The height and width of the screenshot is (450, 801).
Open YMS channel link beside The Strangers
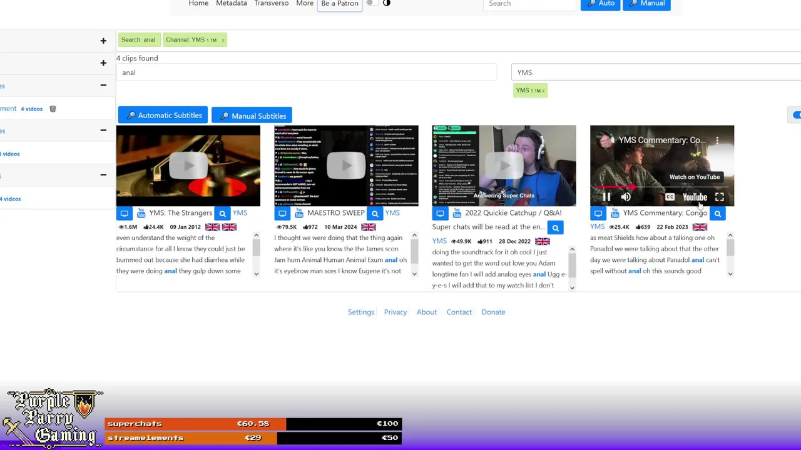click(x=240, y=213)
